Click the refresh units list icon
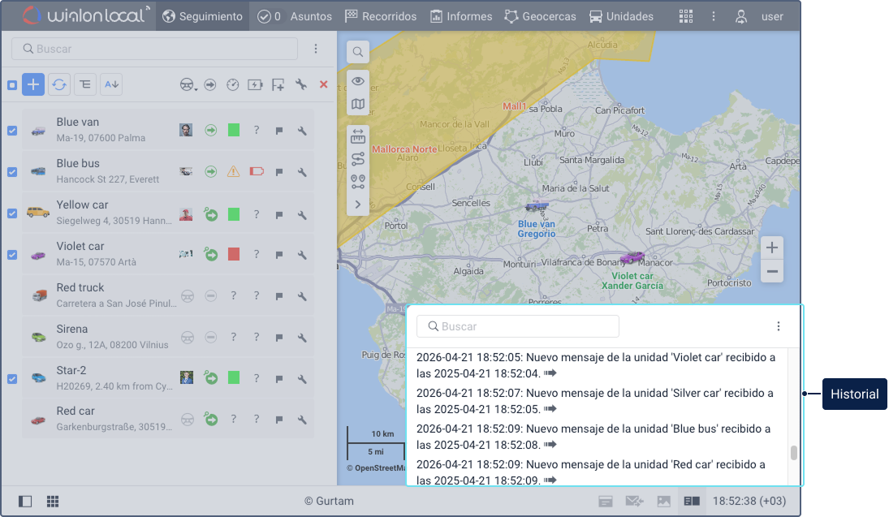 click(59, 84)
